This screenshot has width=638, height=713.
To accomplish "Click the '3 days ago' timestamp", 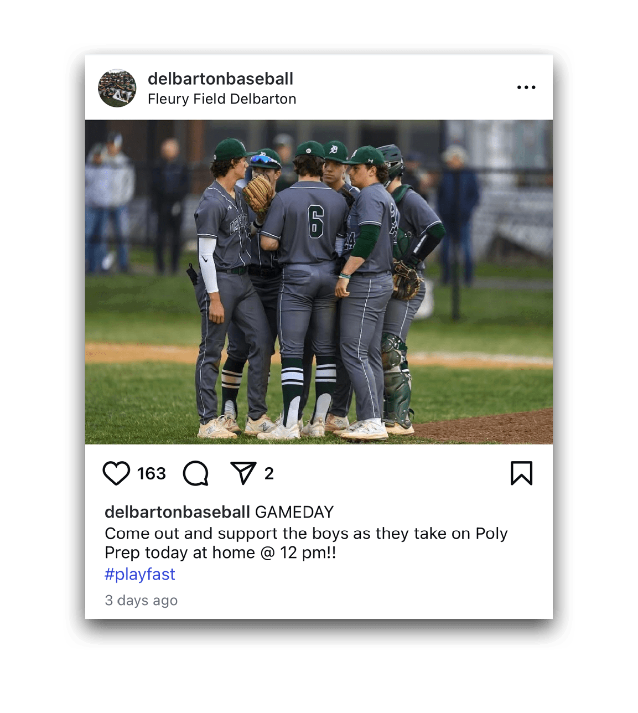I will 141,600.
